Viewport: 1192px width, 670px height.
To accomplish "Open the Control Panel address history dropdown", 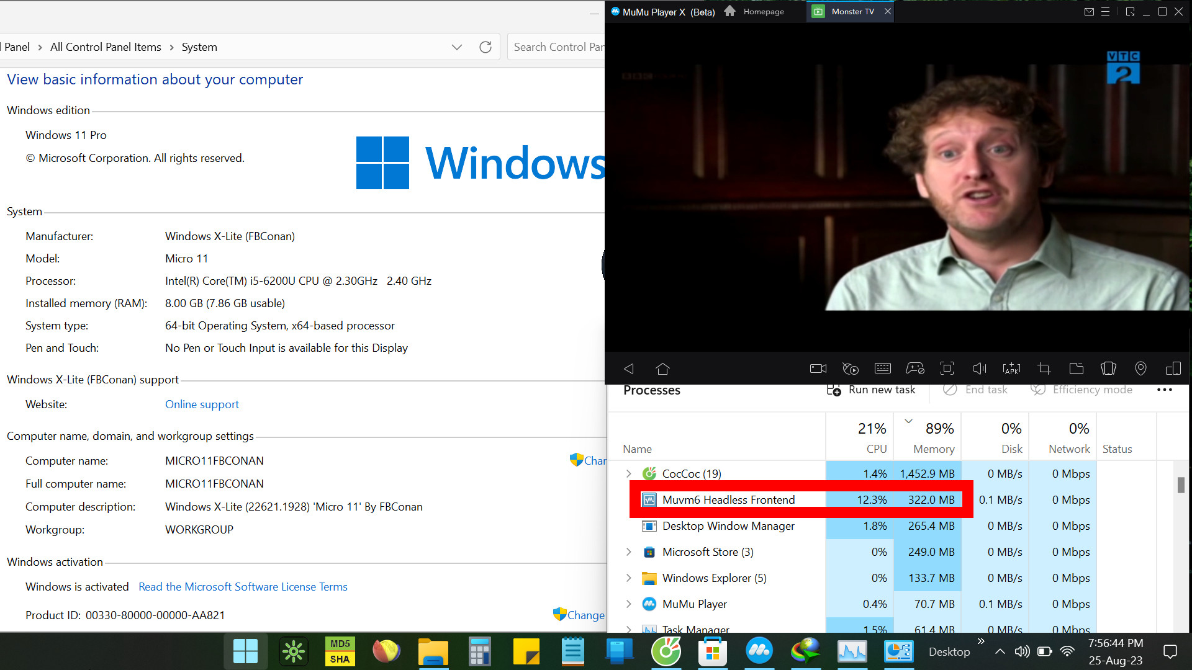I will point(457,47).
